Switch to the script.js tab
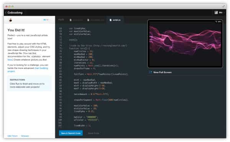230x142 pixels. pyautogui.click(x=115, y=20)
